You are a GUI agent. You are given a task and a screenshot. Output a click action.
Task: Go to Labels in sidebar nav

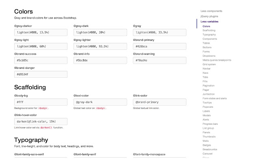pyautogui.click(x=206, y=111)
